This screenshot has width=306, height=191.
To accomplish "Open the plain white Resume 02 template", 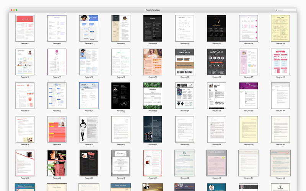I will pyautogui.click(x=57, y=28).
